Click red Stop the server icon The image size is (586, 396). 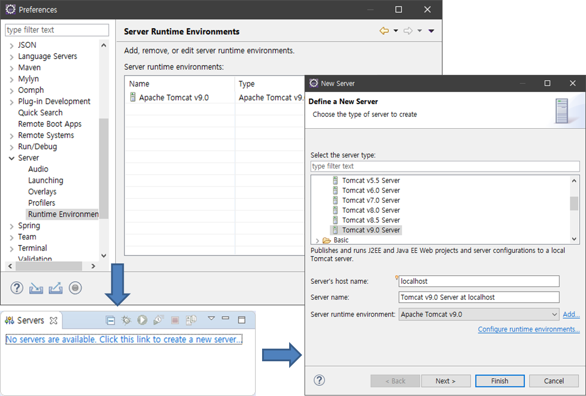tap(175, 320)
